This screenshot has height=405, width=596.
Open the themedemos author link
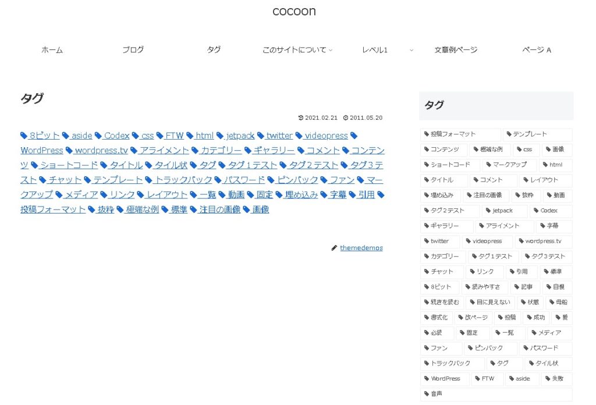pyautogui.click(x=361, y=248)
